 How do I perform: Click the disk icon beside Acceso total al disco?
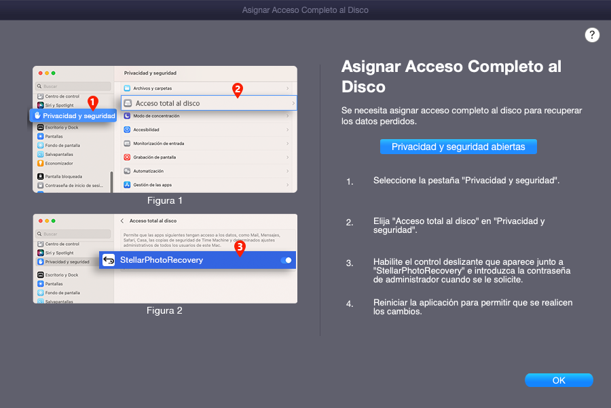[128, 103]
